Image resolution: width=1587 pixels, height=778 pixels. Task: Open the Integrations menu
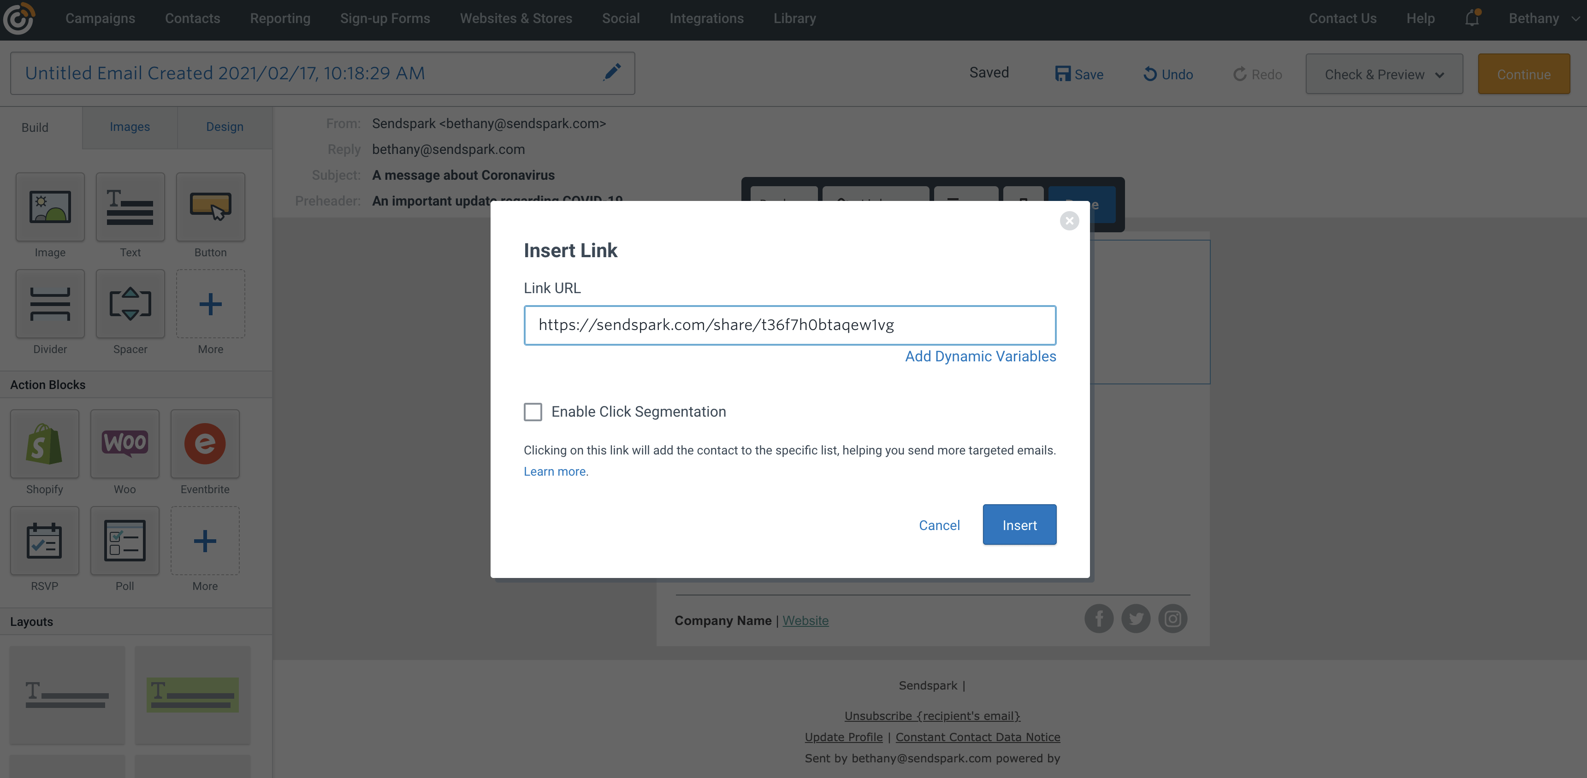click(x=706, y=18)
